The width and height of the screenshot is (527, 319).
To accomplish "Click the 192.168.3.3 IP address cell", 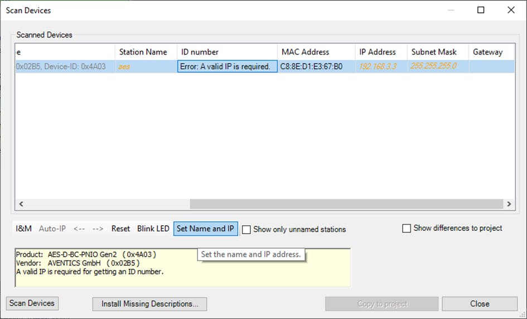I will tap(378, 66).
